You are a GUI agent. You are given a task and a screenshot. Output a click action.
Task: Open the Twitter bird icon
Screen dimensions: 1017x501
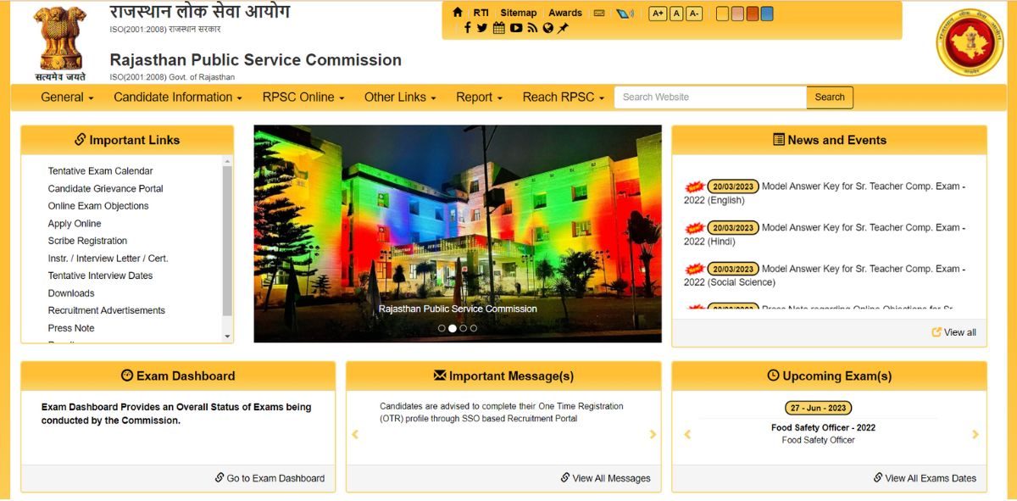(x=482, y=28)
